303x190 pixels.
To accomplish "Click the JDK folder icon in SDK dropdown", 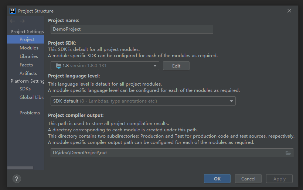I will (x=58, y=66).
